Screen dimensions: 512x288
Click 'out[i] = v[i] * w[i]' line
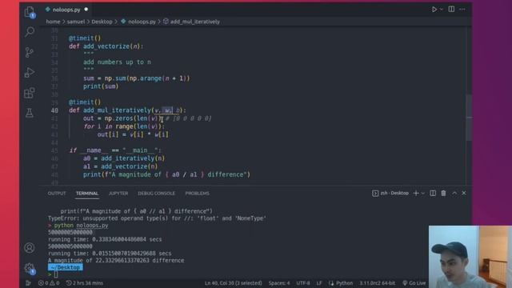click(133, 134)
